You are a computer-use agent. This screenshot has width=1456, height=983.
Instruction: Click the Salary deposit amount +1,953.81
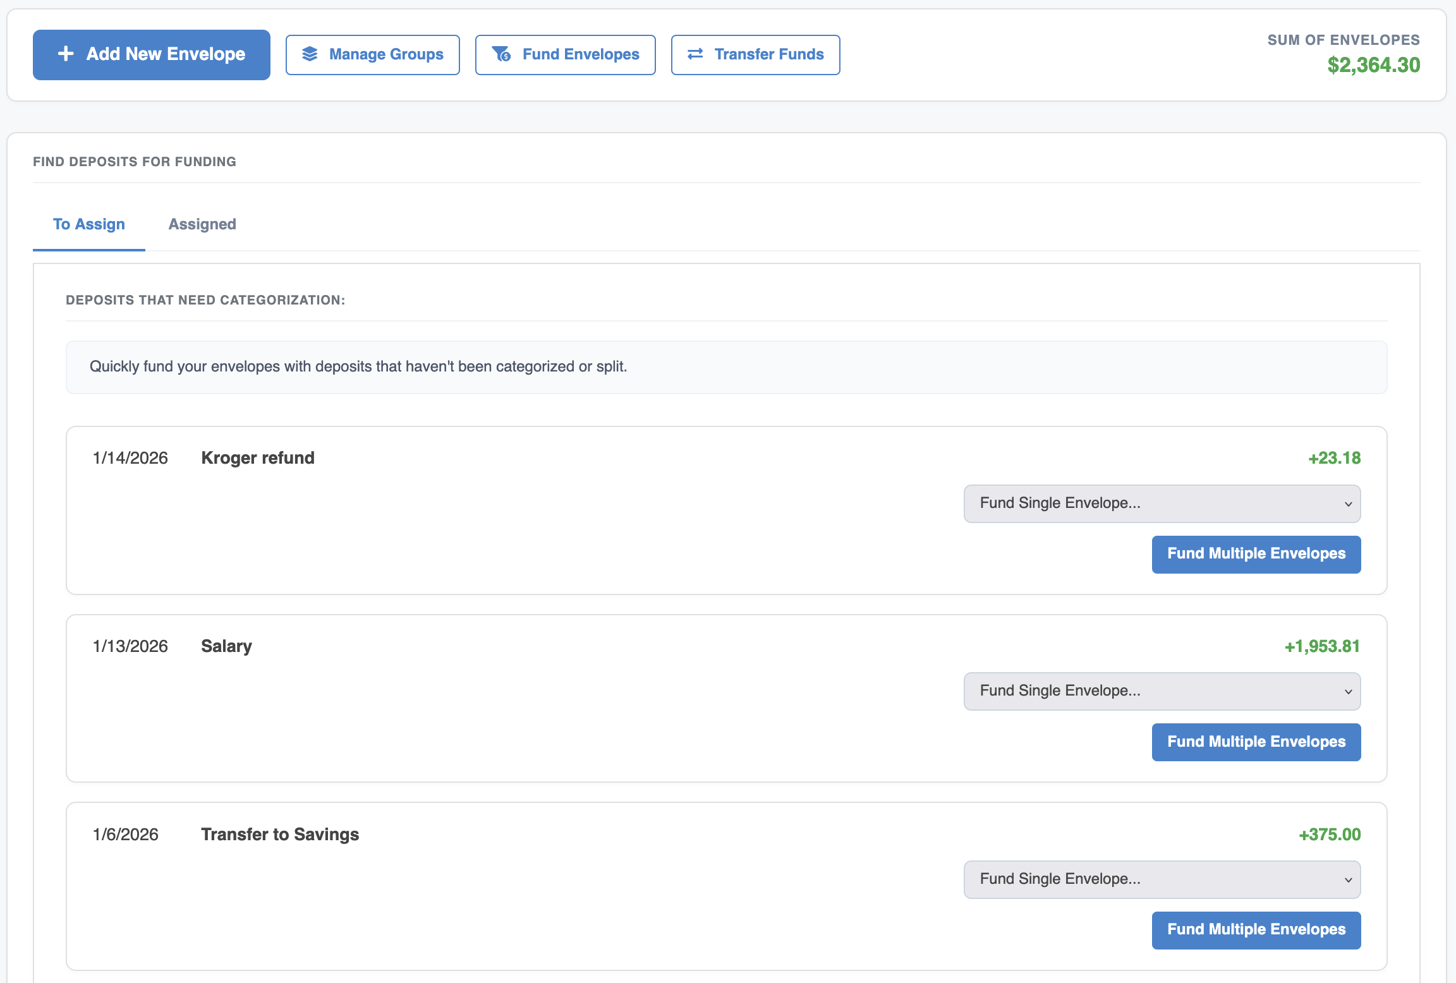[x=1322, y=646]
